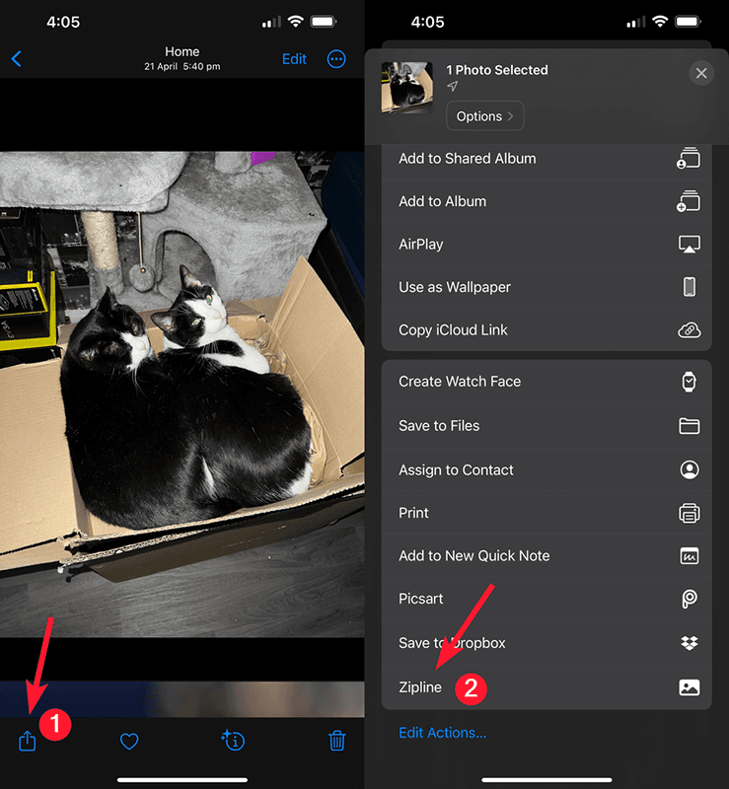Tap the Use as Wallpaper phone icon
Viewport: 729px width, 789px height.
689,287
